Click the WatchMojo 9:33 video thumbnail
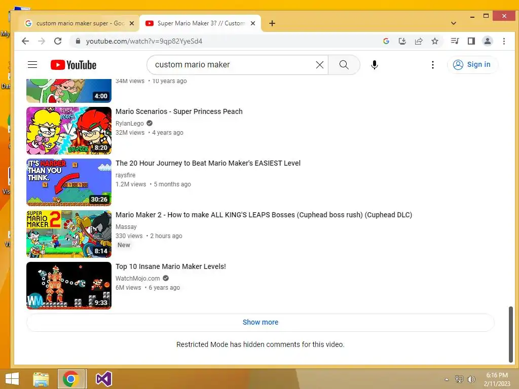Viewport: 519px width, 389px height. (69, 286)
